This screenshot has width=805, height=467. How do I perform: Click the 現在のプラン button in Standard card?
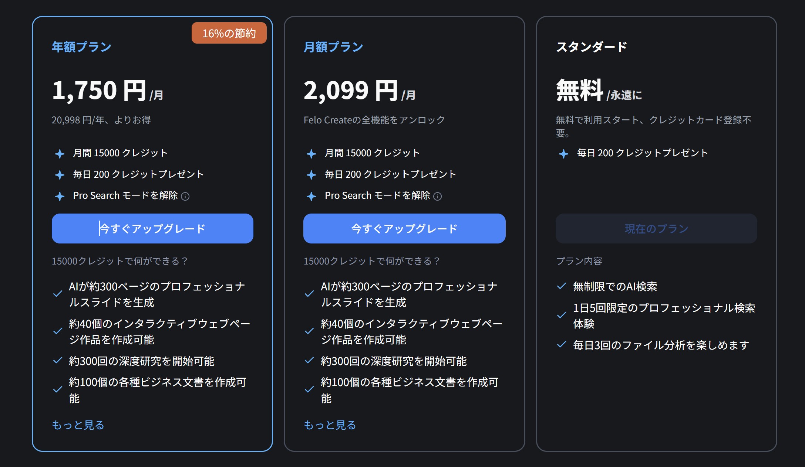[x=656, y=229]
